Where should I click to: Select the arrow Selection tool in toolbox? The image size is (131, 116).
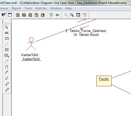7,27
